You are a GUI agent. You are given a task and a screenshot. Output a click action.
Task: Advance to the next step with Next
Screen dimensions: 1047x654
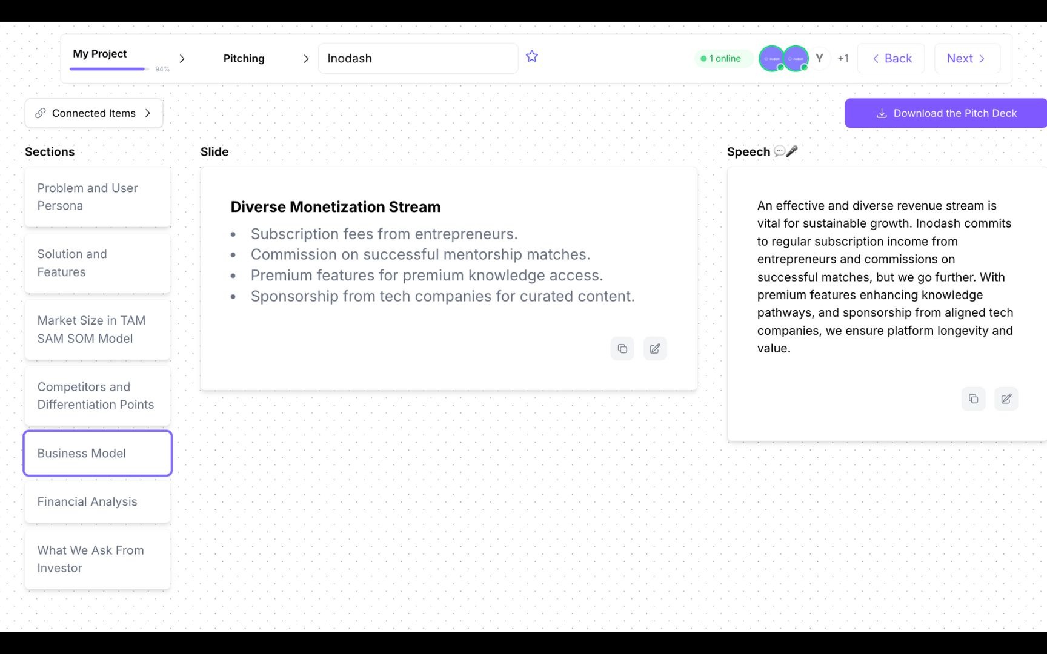click(x=966, y=58)
